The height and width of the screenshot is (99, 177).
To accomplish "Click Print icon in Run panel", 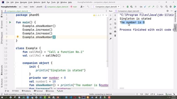I will pos(115,32).
